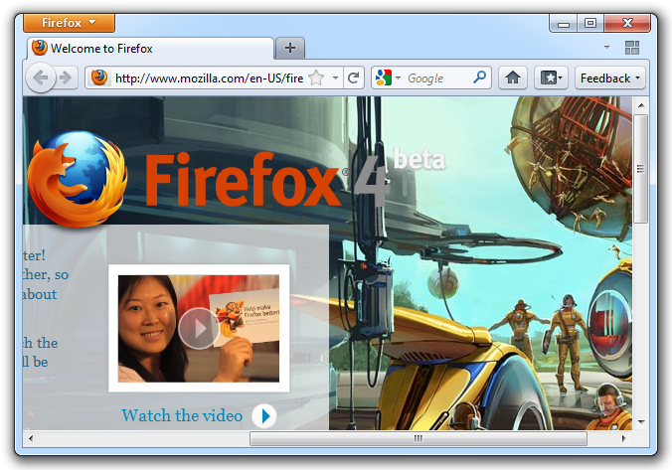This screenshot has width=672, height=470.
Task: Open a new tab with the plus button
Action: (x=290, y=48)
